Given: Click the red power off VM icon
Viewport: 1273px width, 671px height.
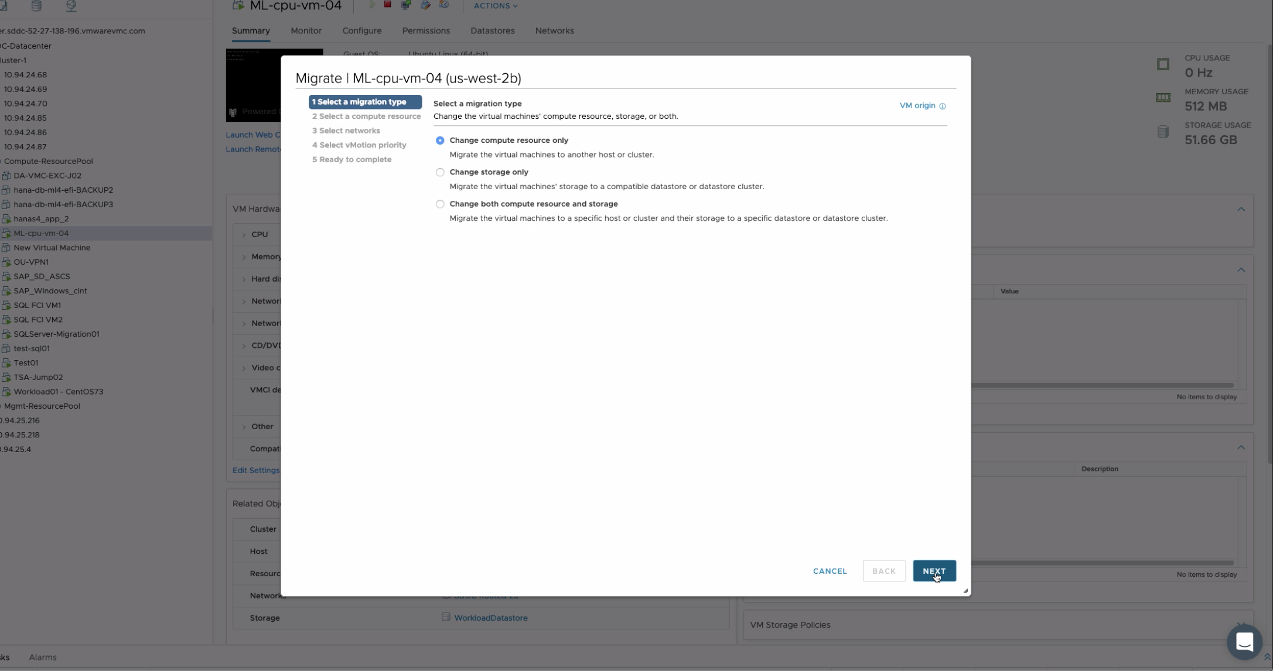Looking at the screenshot, I should [x=387, y=5].
